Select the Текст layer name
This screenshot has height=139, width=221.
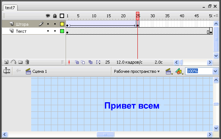pos(21,31)
